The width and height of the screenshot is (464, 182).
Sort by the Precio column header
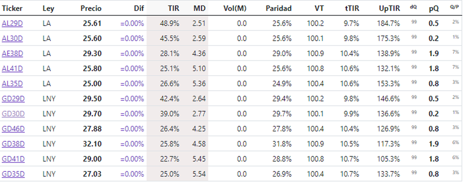91,8
